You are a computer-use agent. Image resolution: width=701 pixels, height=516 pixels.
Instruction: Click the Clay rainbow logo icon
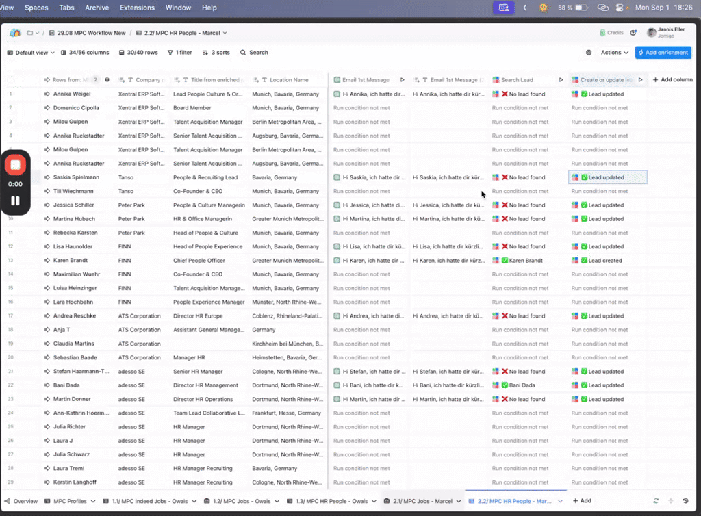click(x=15, y=33)
